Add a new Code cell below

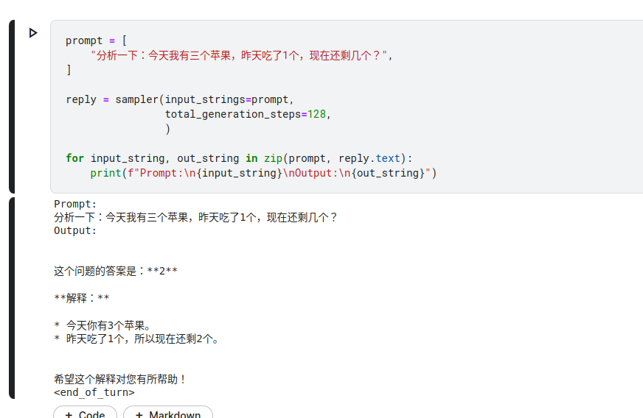pyautogui.click(x=85, y=412)
